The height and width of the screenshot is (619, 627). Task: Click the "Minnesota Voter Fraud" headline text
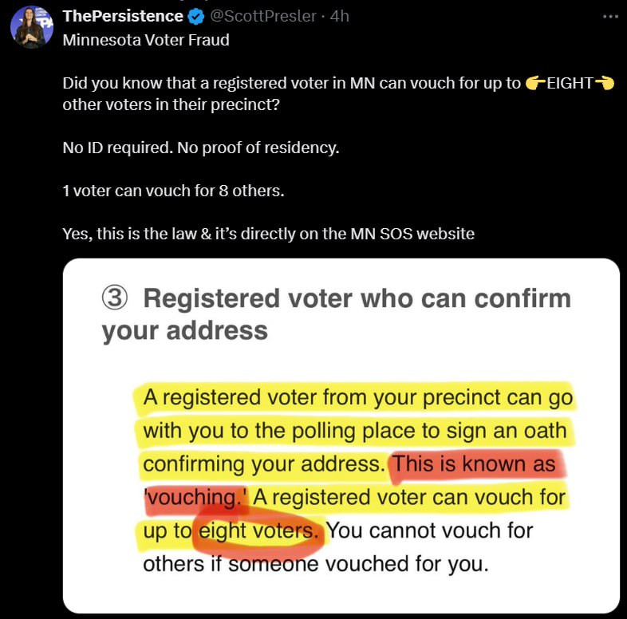click(146, 40)
